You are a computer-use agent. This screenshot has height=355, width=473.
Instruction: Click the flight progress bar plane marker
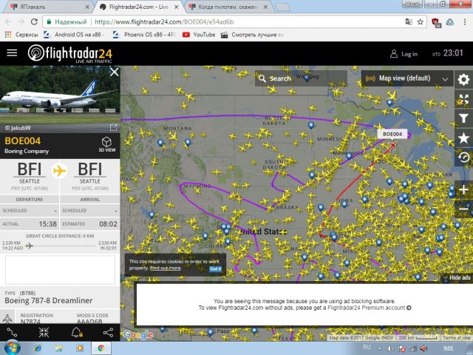[x=30, y=246]
